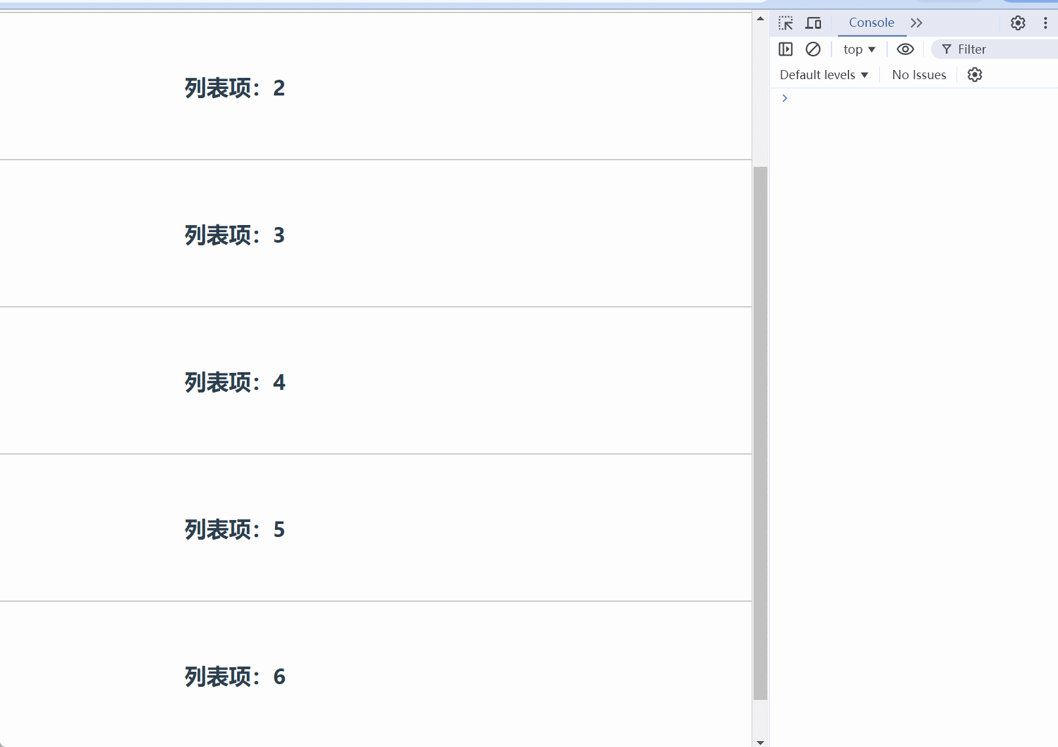Open console settings via lower gear icon
Screen dimensions: 1058x747
coord(975,74)
